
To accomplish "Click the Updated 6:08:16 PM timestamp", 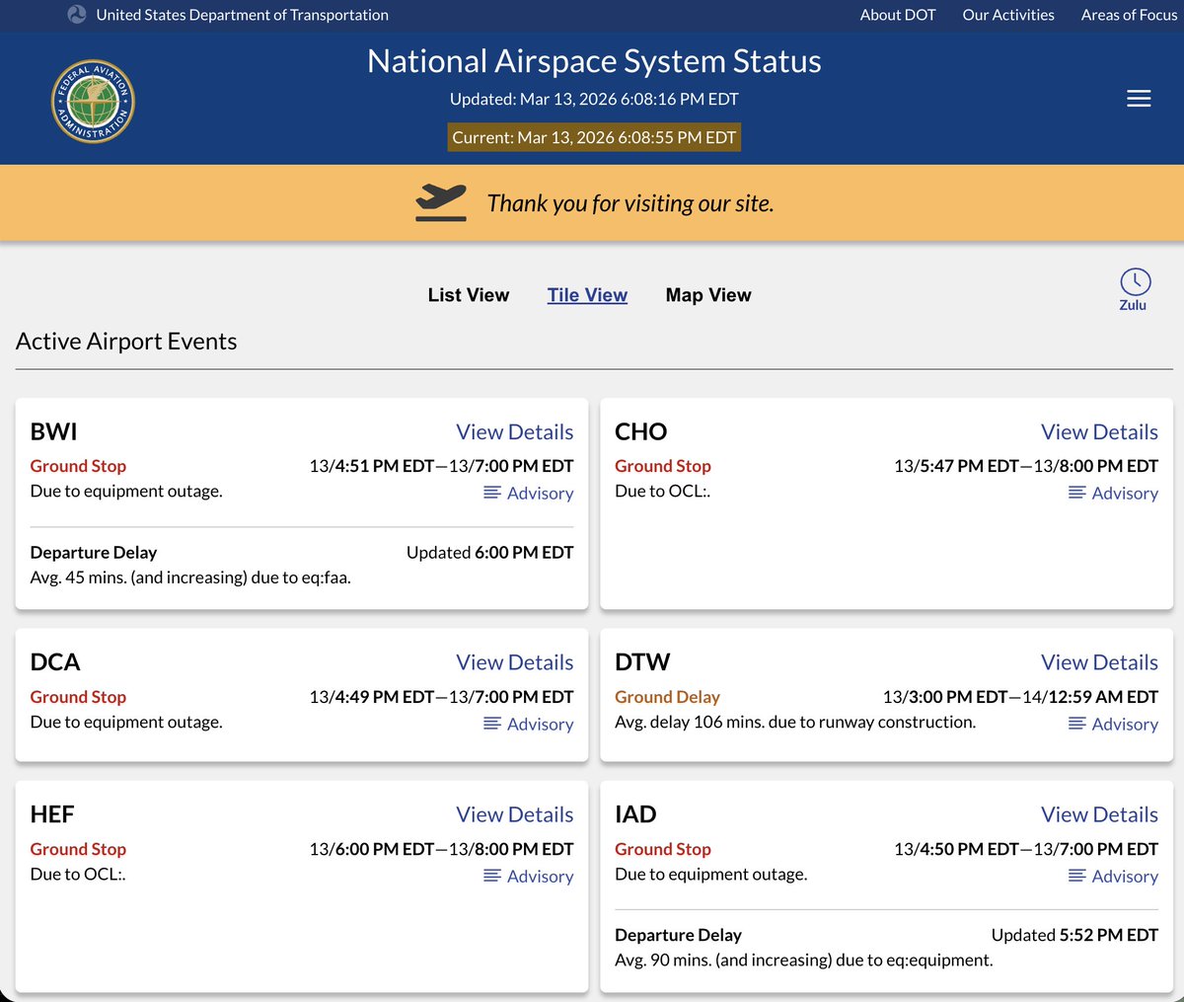I will point(594,99).
